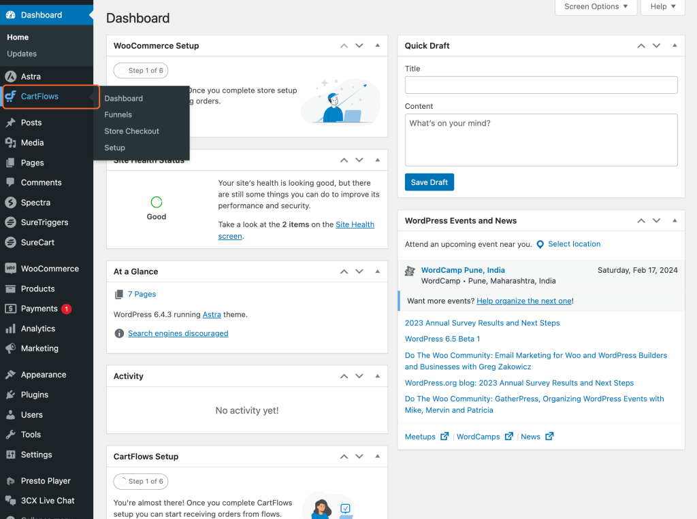Click the Spectra sidebar icon
Image resolution: width=697 pixels, height=519 pixels.
click(10, 203)
